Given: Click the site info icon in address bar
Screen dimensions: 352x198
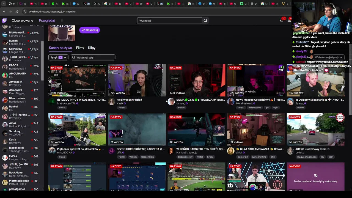Looking at the screenshot, I should pos(25,12).
